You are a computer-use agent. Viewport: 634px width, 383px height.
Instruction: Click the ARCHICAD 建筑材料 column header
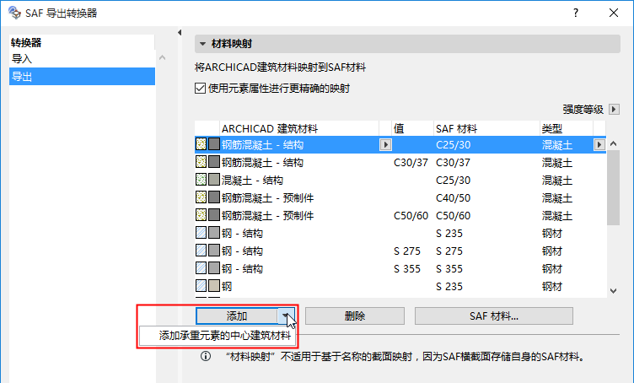pyautogui.click(x=299, y=128)
